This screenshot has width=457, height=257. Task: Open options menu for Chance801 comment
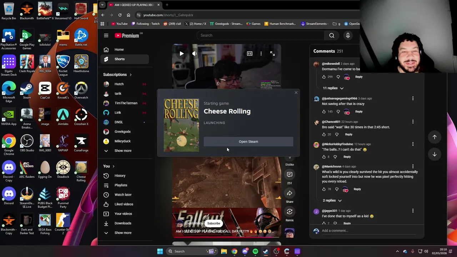coord(413,122)
